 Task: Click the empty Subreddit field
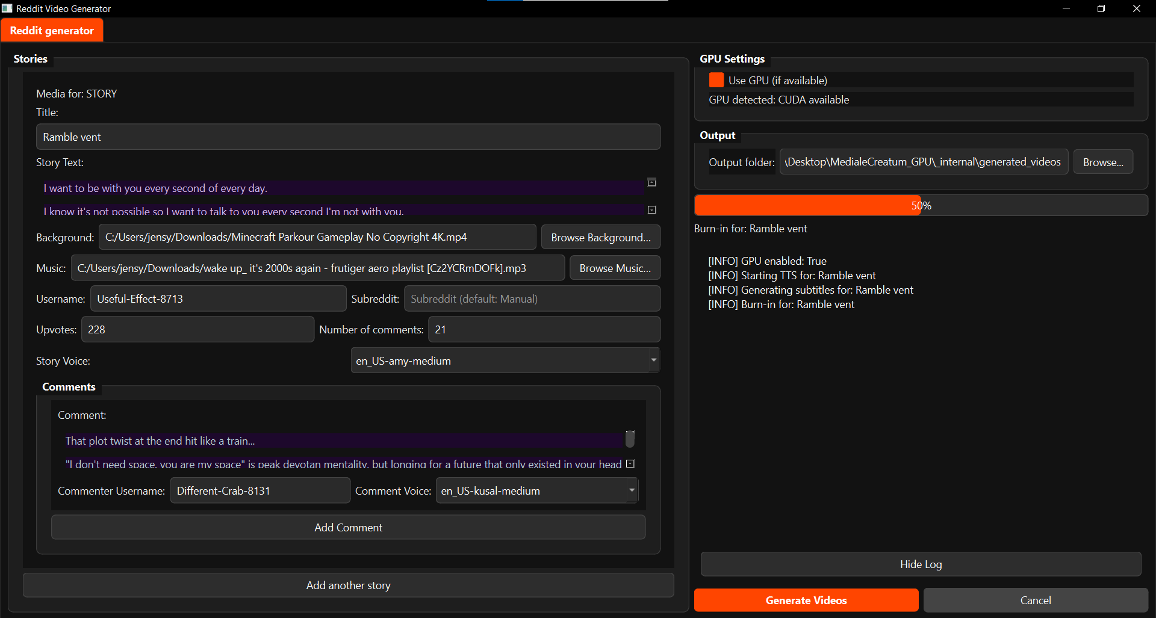pyautogui.click(x=532, y=298)
